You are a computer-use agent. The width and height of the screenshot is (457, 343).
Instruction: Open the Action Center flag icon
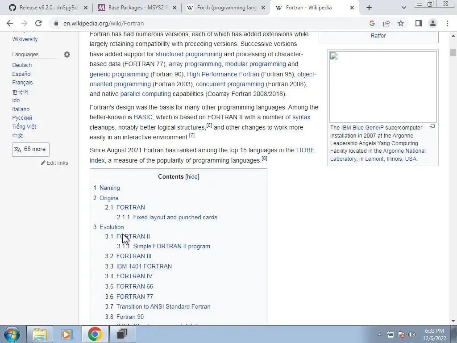pyautogui.click(x=401, y=335)
